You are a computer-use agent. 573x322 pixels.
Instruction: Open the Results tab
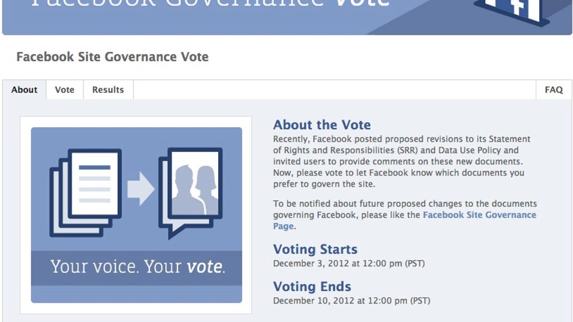click(108, 90)
